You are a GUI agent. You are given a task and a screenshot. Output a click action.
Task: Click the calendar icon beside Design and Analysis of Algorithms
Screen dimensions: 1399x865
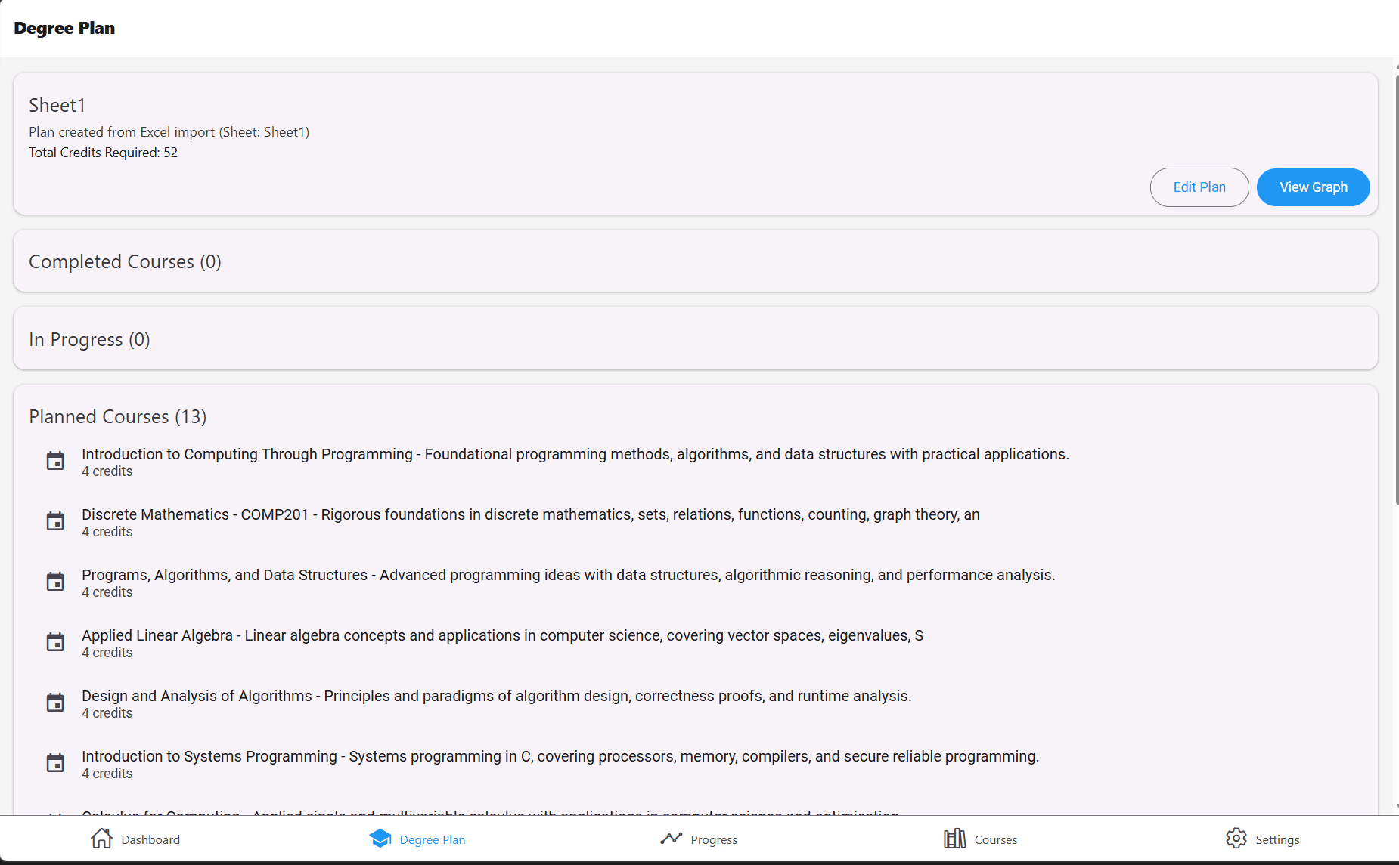pos(55,703)
